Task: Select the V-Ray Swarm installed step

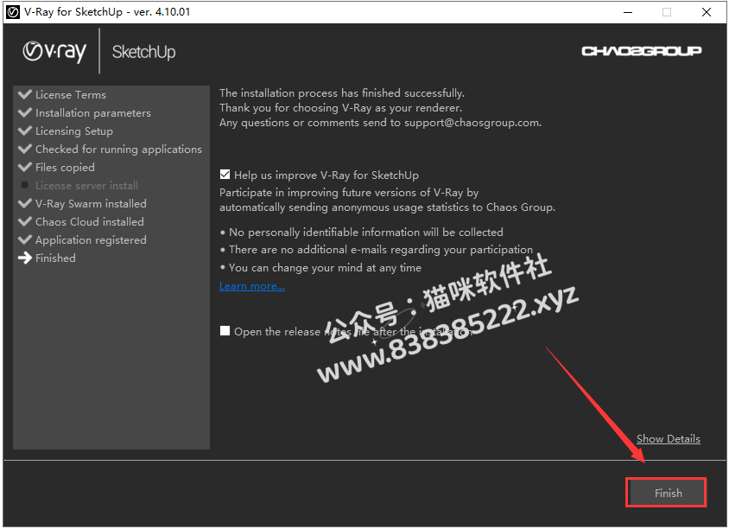Action: [x=91, y=204]
